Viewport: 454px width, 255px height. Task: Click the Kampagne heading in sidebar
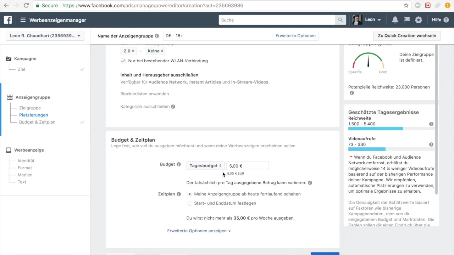click(25, 59)
